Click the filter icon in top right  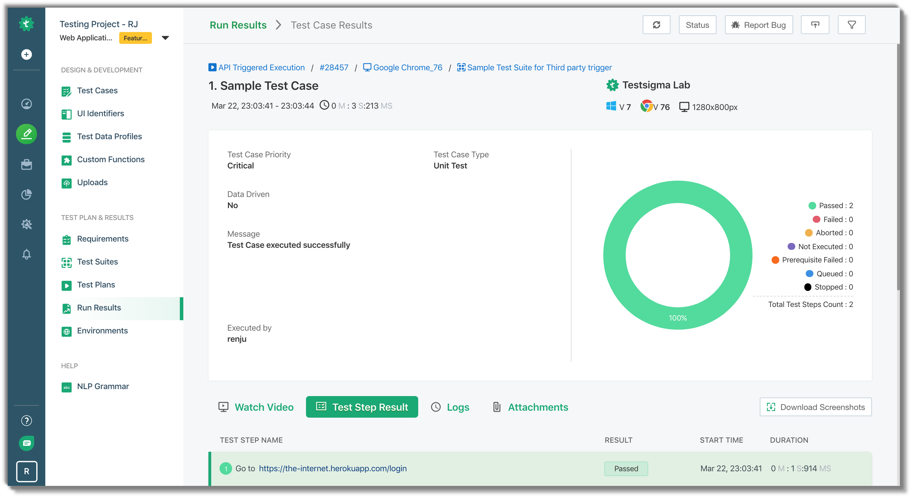pos(852,25)
